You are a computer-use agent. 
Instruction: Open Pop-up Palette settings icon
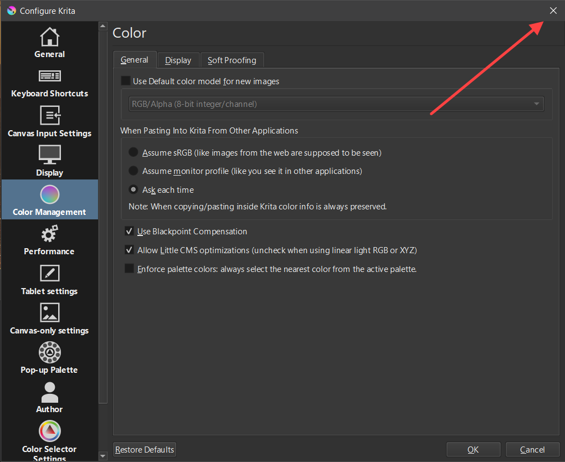point(49,352)
